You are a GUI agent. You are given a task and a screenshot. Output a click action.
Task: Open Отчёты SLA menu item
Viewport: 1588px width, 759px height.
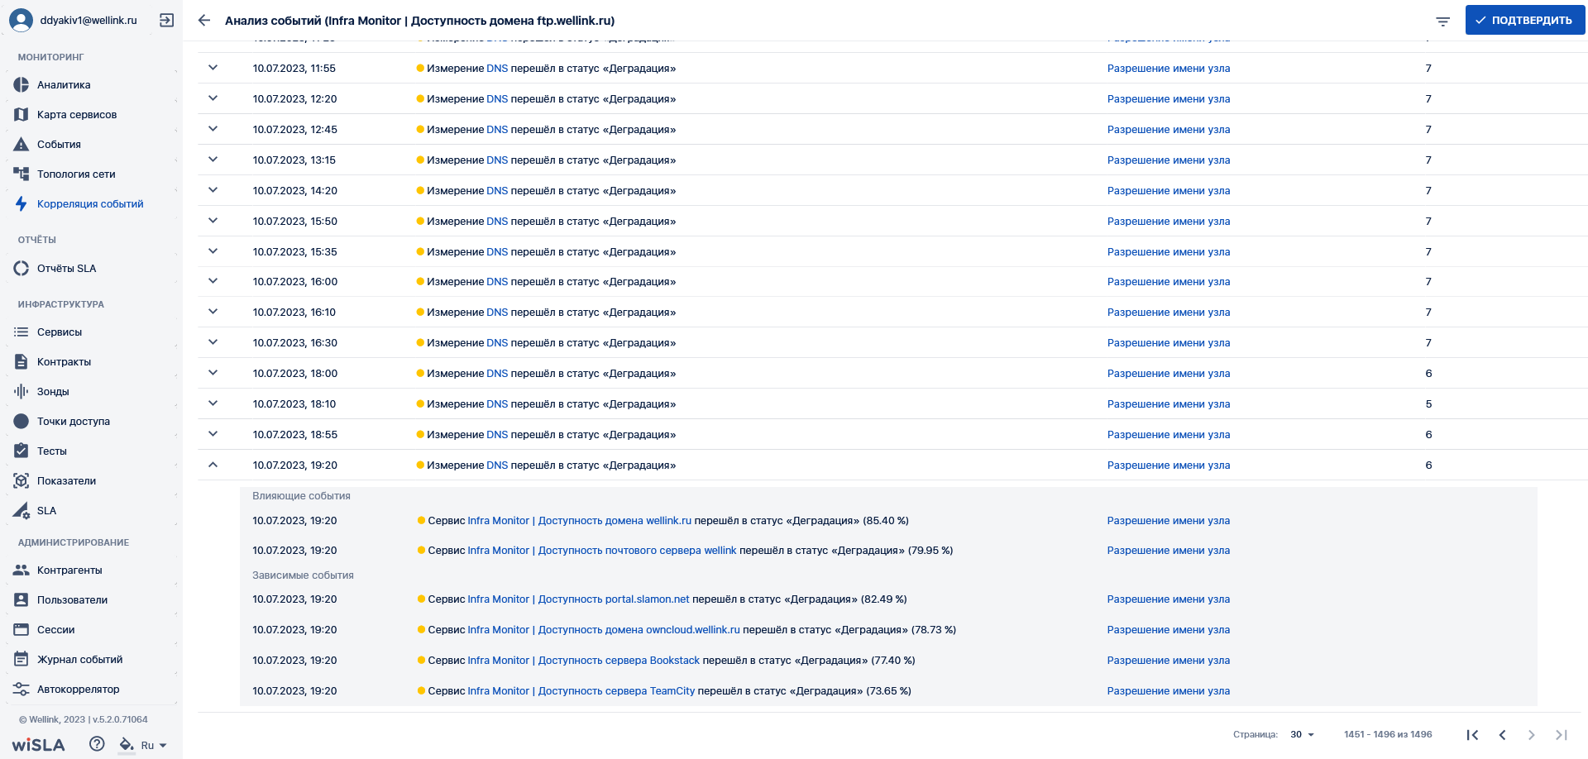pyautogui.click(x=91, y=269)
